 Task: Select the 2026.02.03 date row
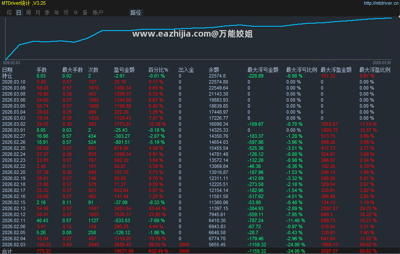(14, 245)
